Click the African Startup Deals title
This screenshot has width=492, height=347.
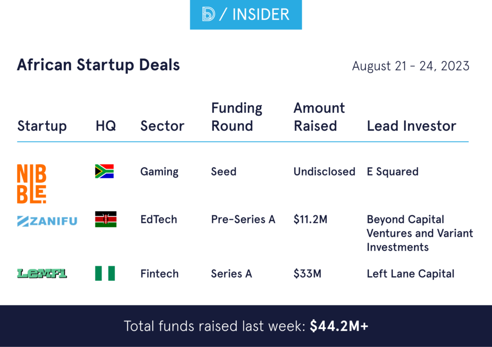pos(98,65)
